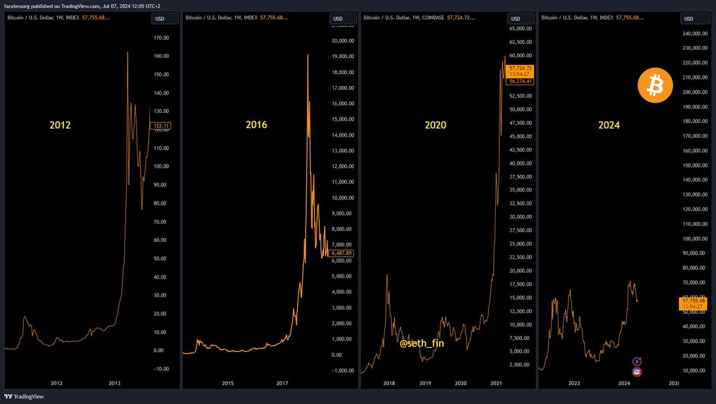Open the USD currency selector in first chart
The width and height of the screenshot is (716, 404).
point(165,18)
